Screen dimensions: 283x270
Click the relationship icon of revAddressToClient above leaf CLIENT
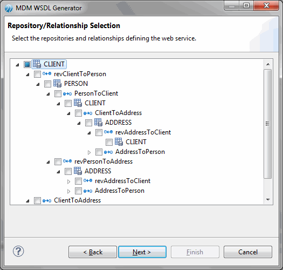tap(108, 132)
